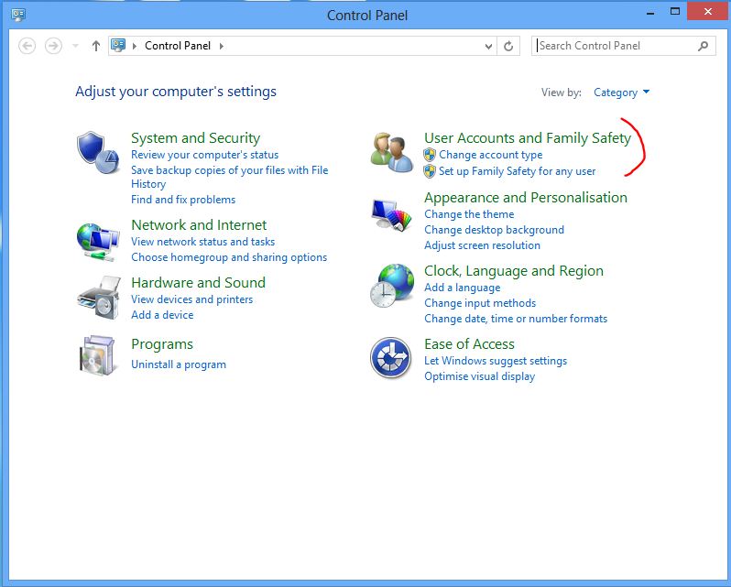Click the Control Panel icon in address bar
Screen dimensions: 731x587
pos(118,45)
